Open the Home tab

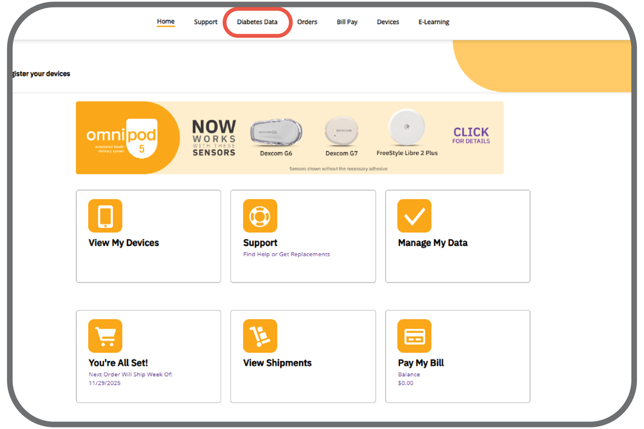(x=166, y=22)
